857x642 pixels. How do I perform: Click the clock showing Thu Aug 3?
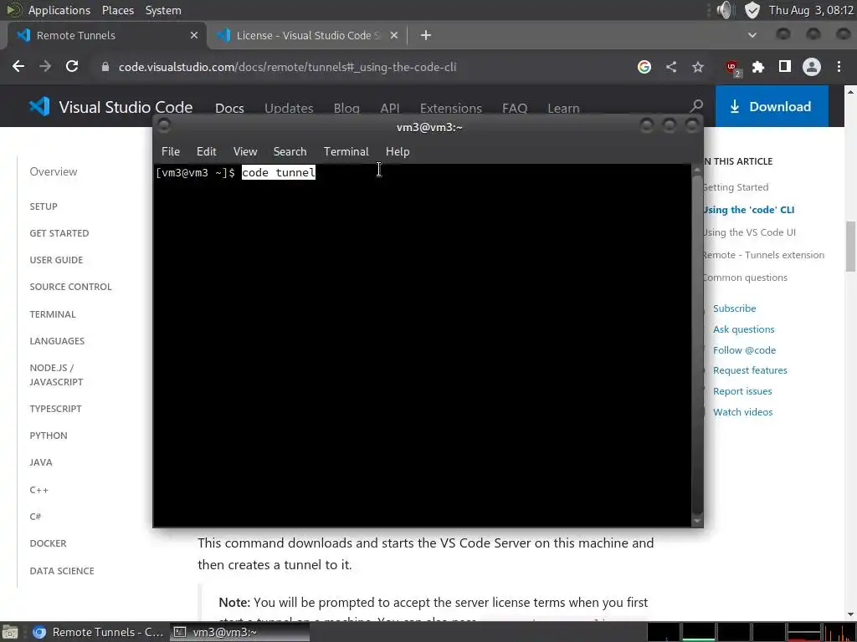(x=811, y=10)
